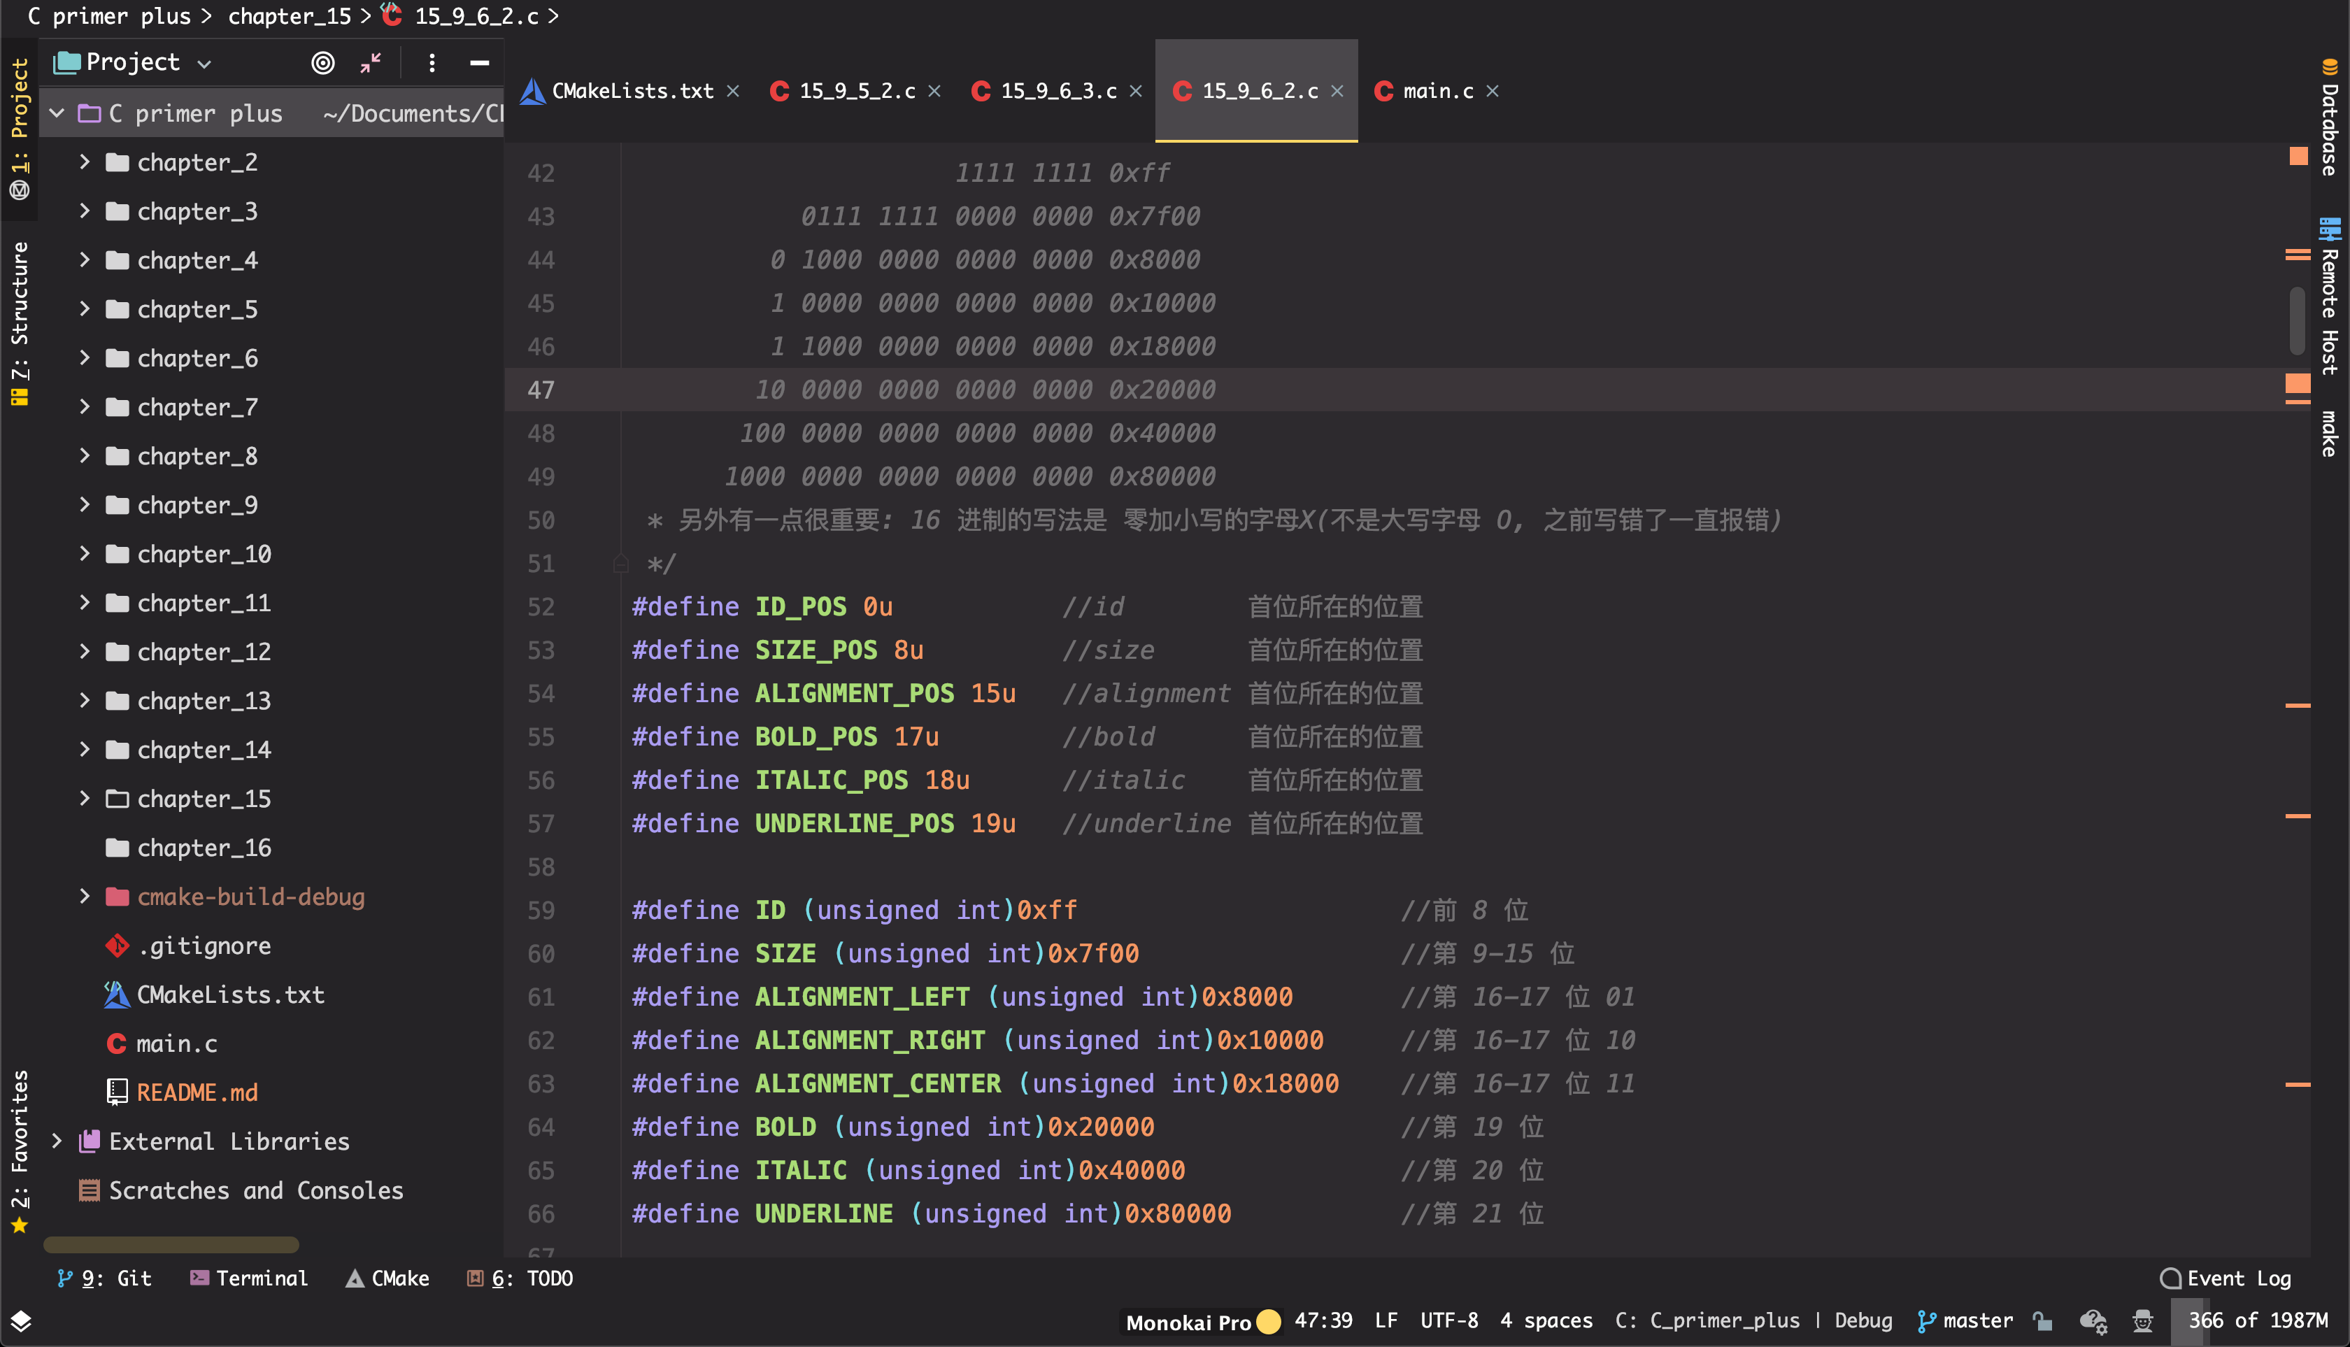Click the bottom-left tool windows icon

(x=20, y=1321)
